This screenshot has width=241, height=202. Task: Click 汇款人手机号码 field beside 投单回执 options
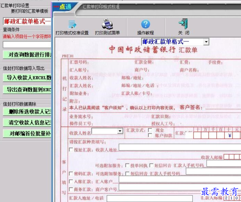(x=224, y=163)
